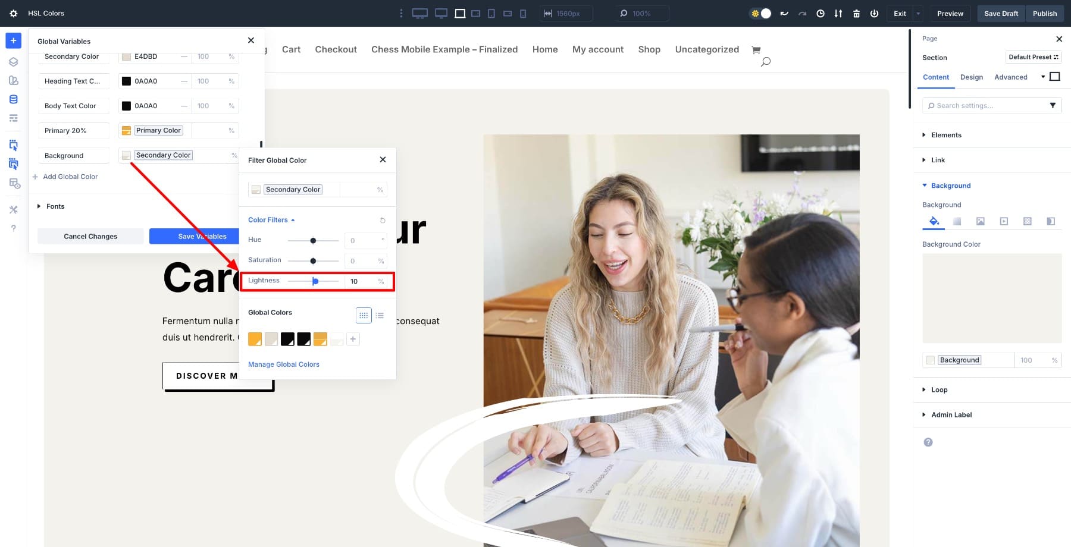Expand the Fonts section in Global Variables
Image resolution: width=1071 pixels, height=547 pixels.
coord(55,206)
